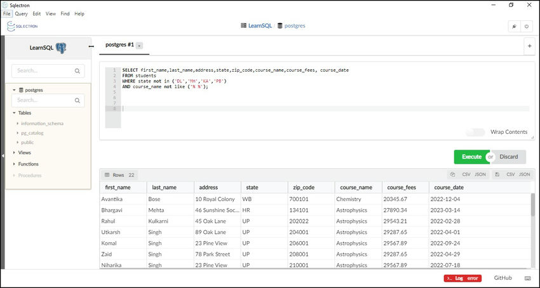Click the table grid icon beside Rows 22

click(107, 175)
